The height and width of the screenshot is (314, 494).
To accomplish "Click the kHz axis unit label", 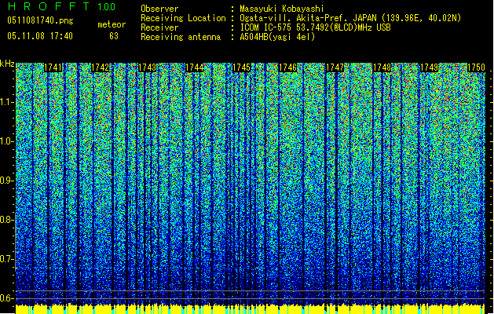I will point(7,63).
